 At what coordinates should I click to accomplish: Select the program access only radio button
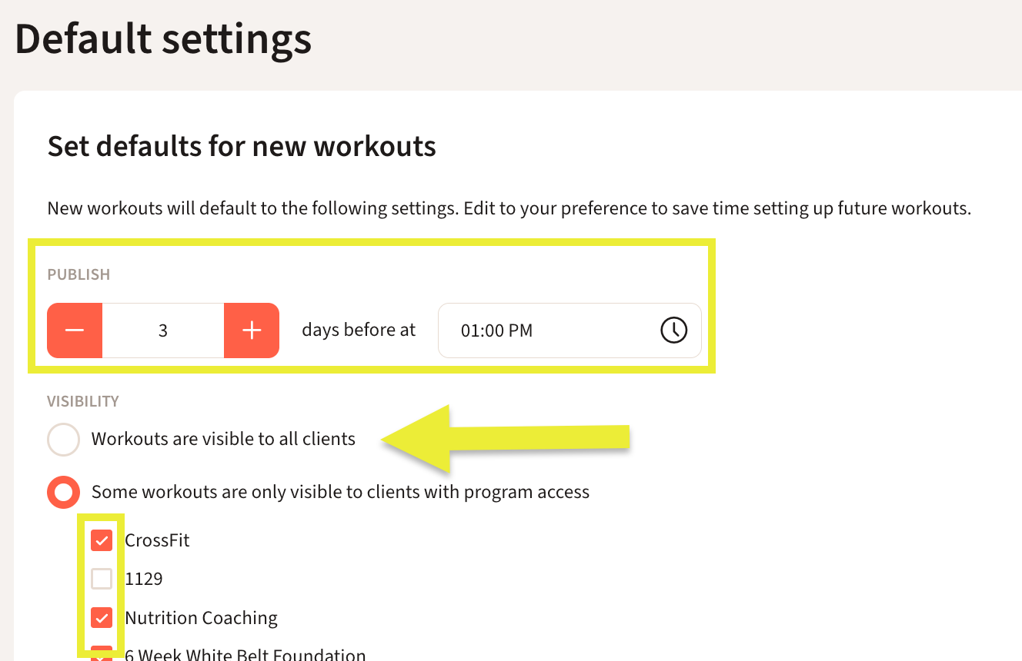(x=63, y=492)
